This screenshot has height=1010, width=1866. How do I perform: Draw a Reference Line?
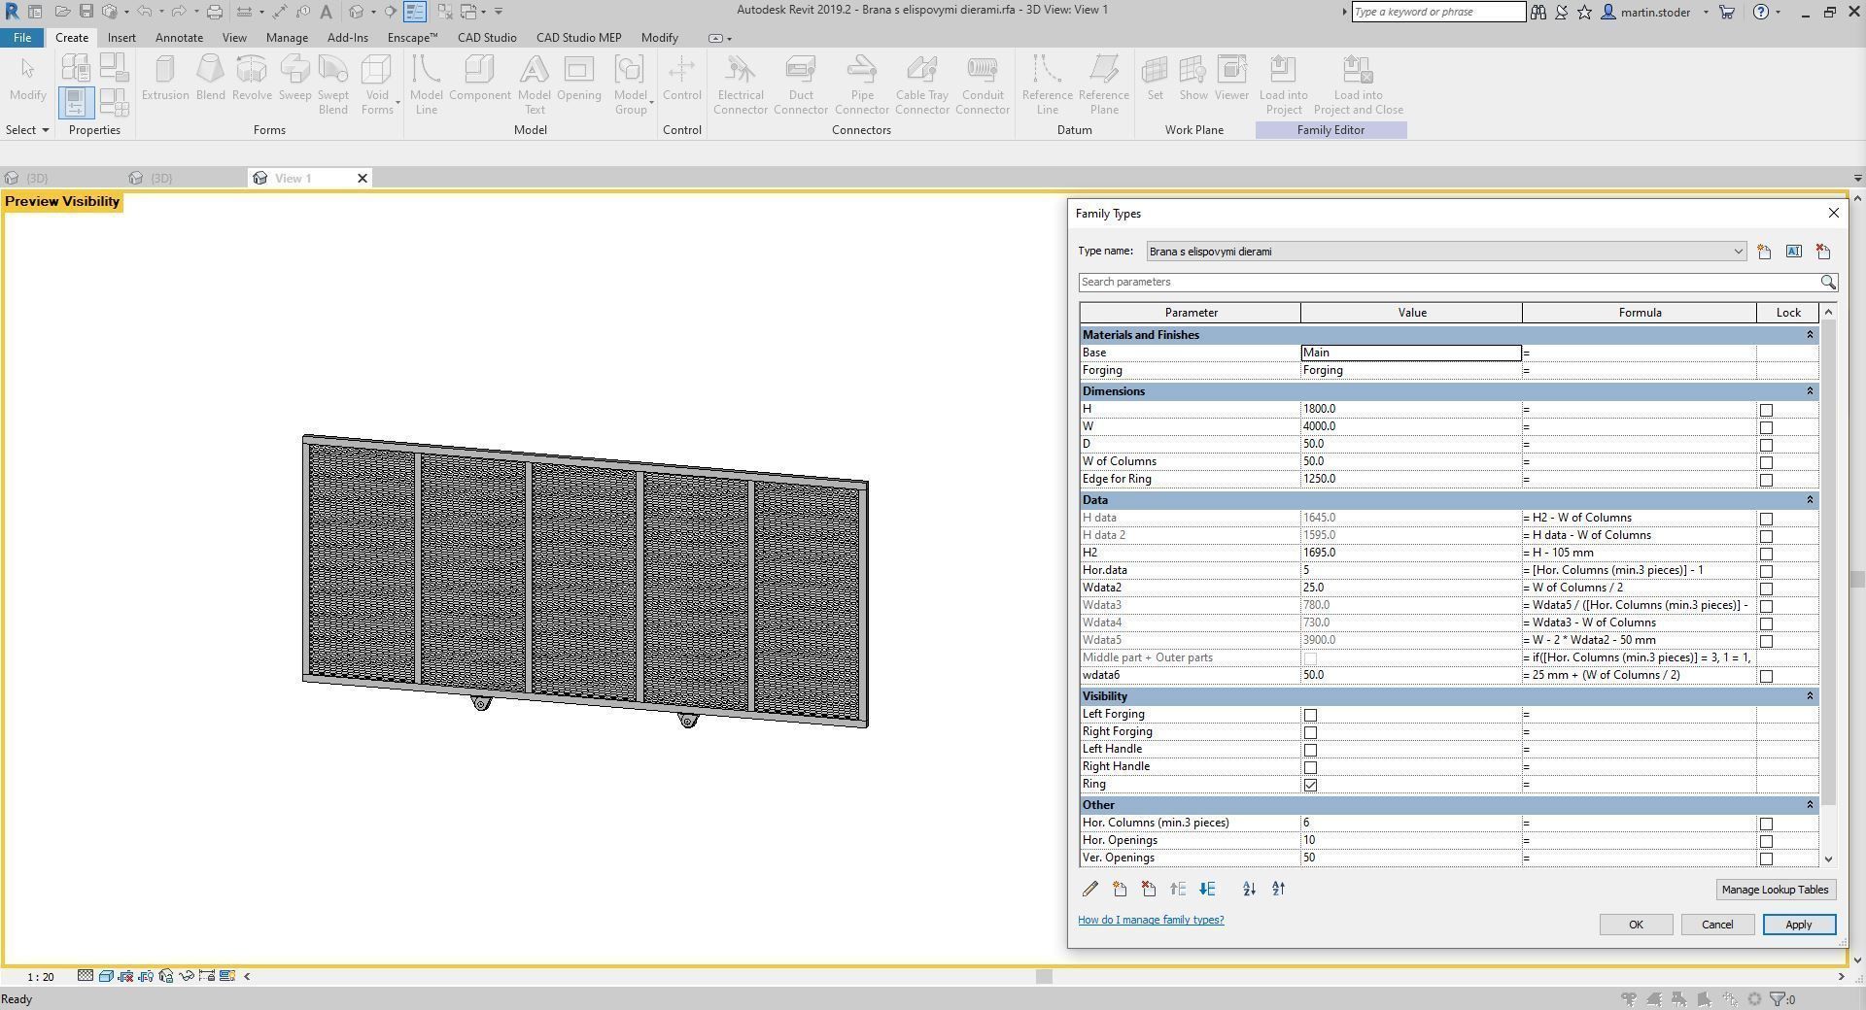point(1047,84)
